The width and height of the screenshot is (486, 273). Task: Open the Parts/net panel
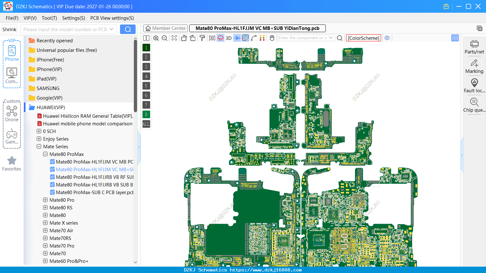click(x=474, y=47)
